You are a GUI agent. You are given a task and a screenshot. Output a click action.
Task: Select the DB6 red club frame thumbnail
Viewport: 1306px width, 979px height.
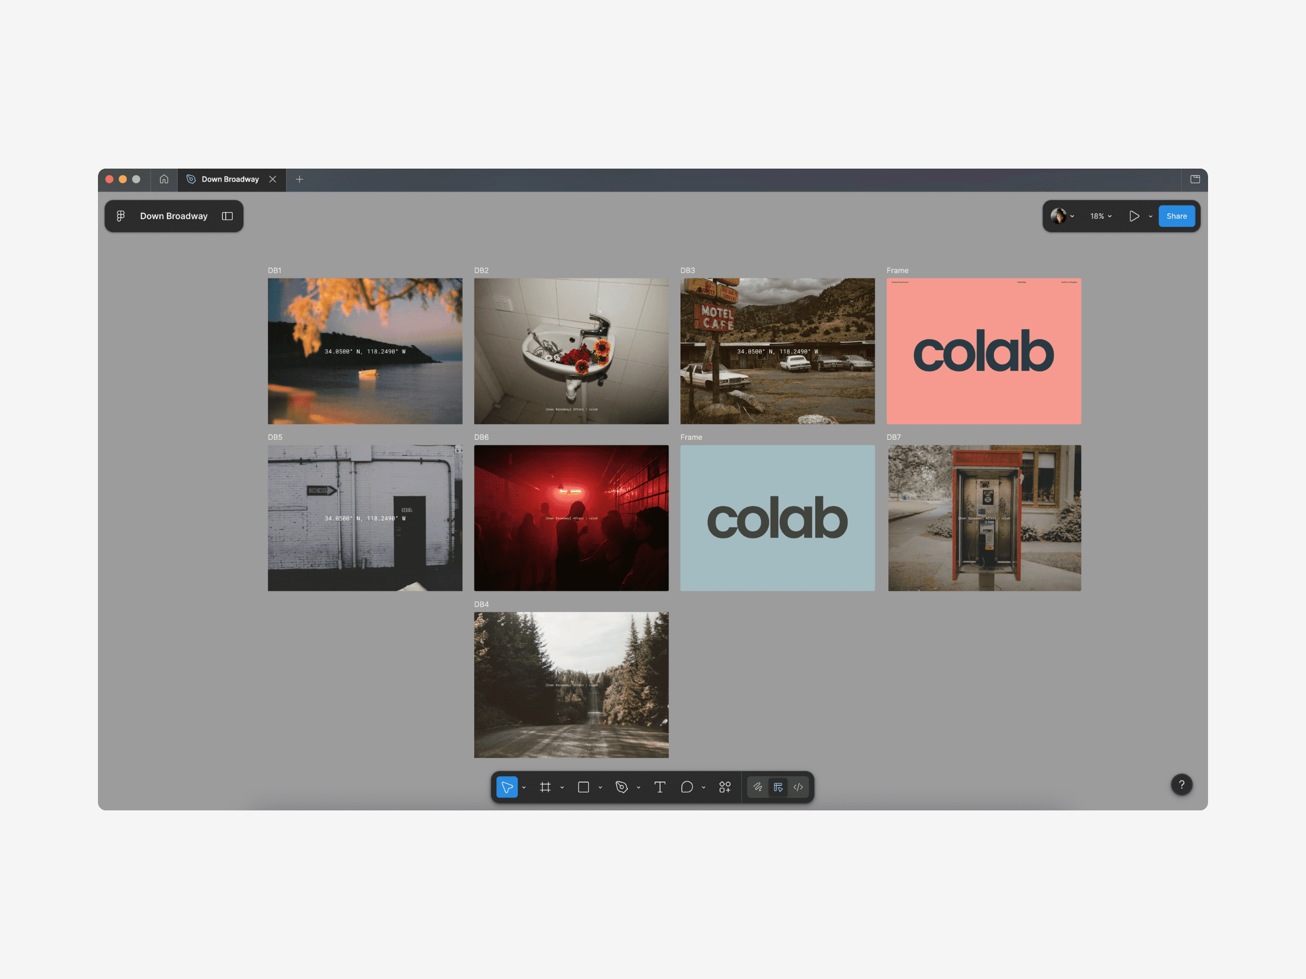coord(571,518)
